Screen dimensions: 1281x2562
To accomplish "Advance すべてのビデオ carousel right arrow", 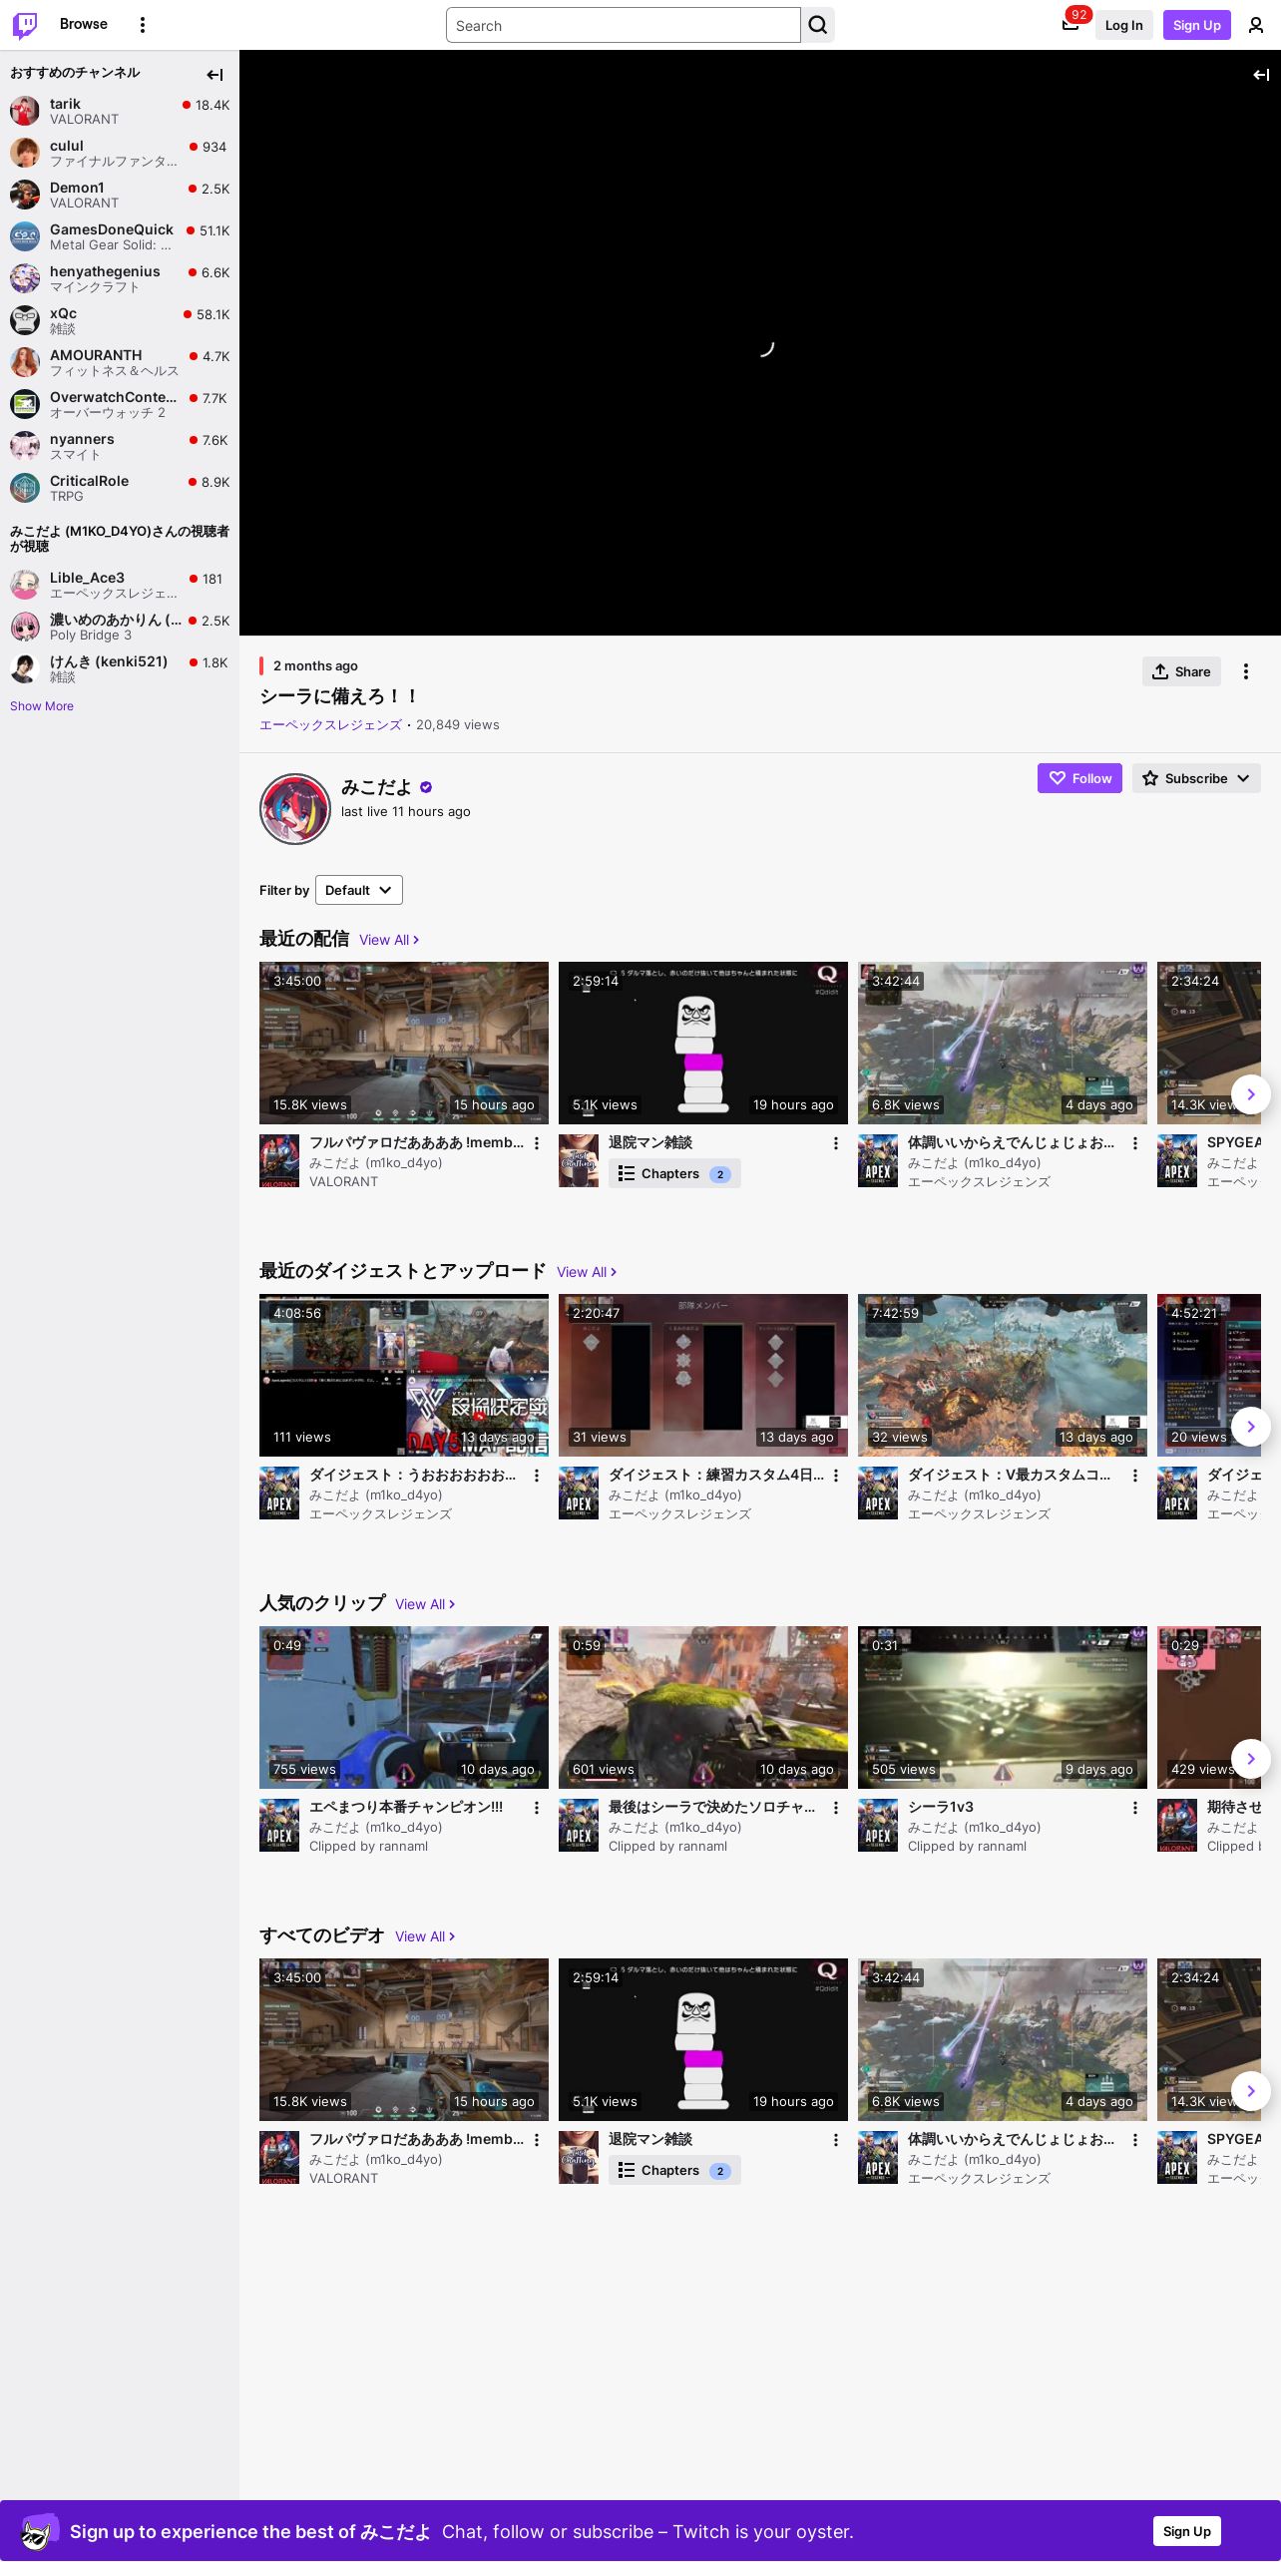I will 1251,2091.
